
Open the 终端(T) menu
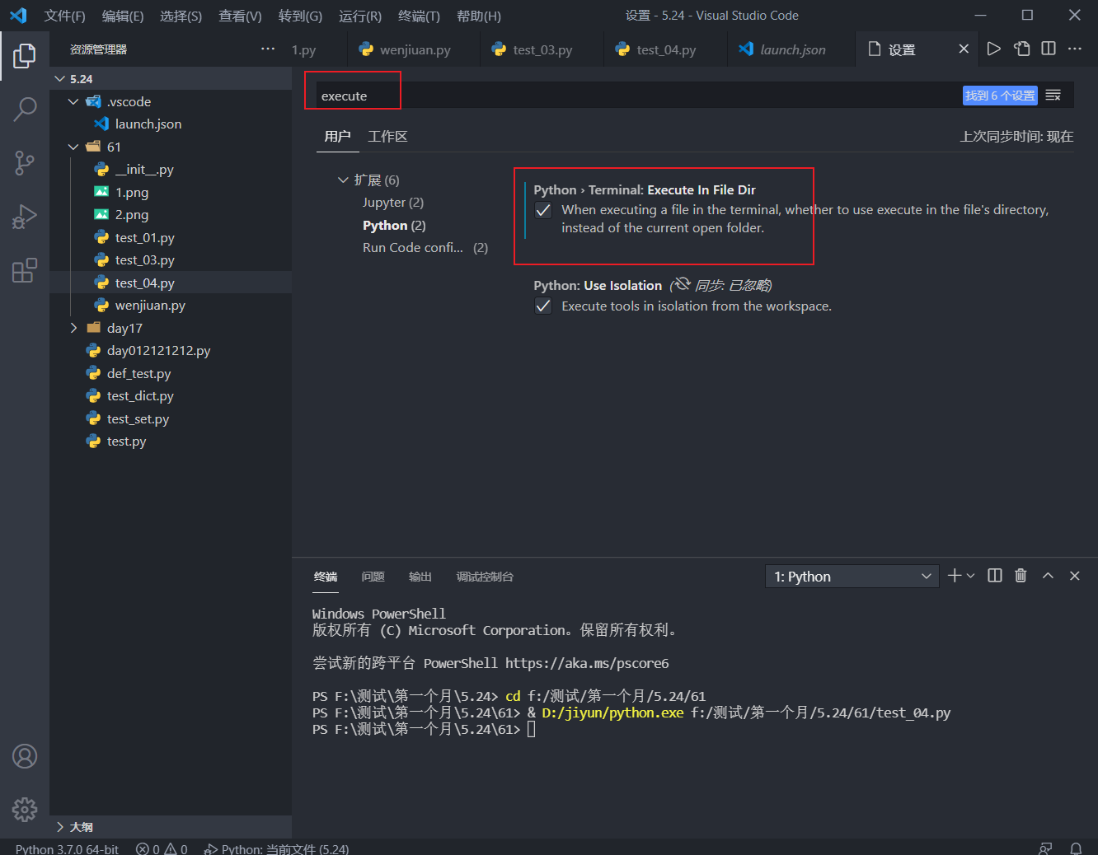tap(418, 16)
